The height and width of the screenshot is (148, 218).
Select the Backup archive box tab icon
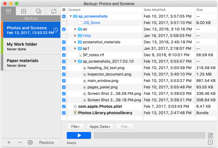(8, 11)
